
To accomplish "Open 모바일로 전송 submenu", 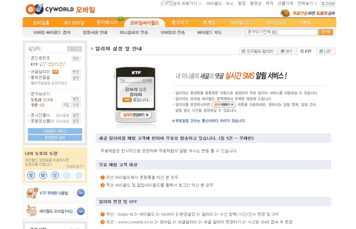I will click(x=172, y=32).
